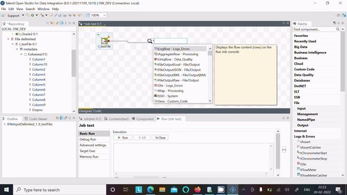Switch to the Designer tab

[85, 111]
